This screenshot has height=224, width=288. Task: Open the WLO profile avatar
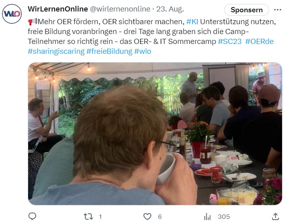click(x=12, y=14)
